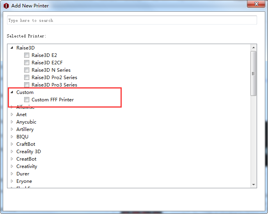Select the CraftBot label
Image resolution: width=268 pixels, height=214 pixels.
pos(26,144)
